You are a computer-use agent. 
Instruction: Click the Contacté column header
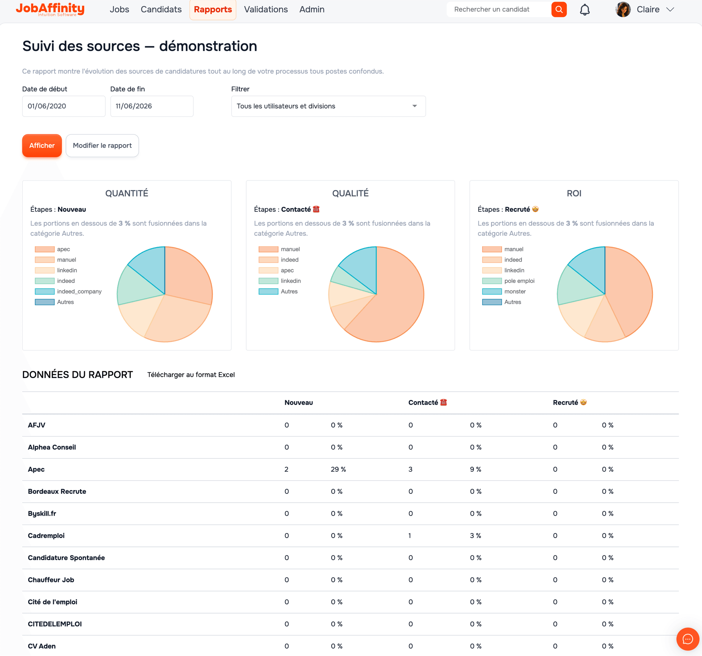tap(427, 403)
